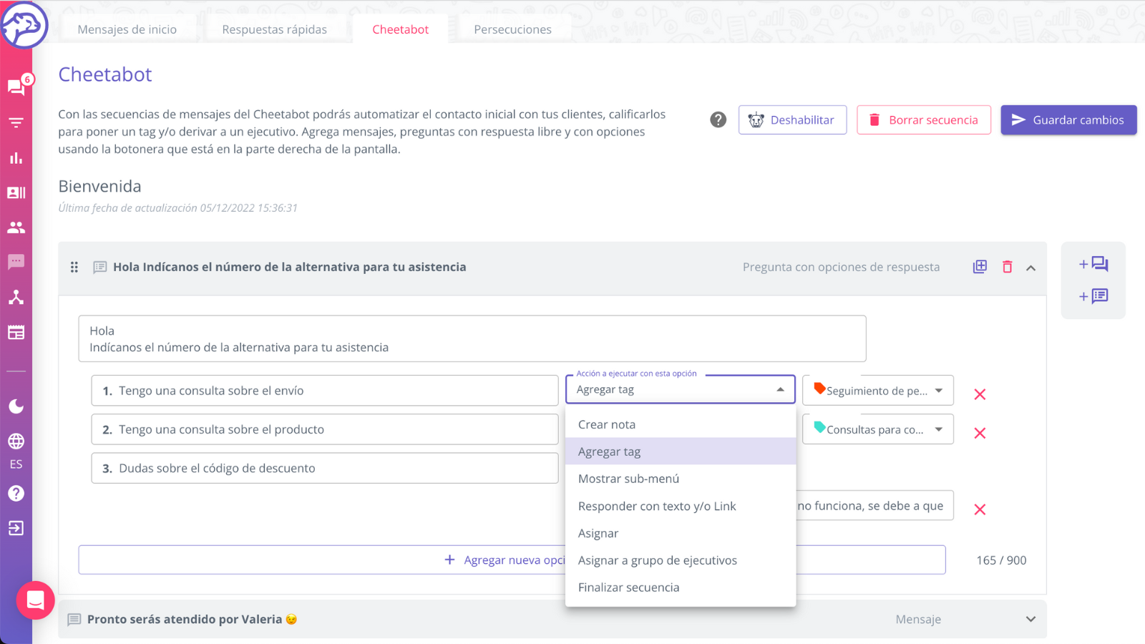Open the bar chart statistics icon
The width and height of the screenshot is (1145, 644).
coord(16,158)
